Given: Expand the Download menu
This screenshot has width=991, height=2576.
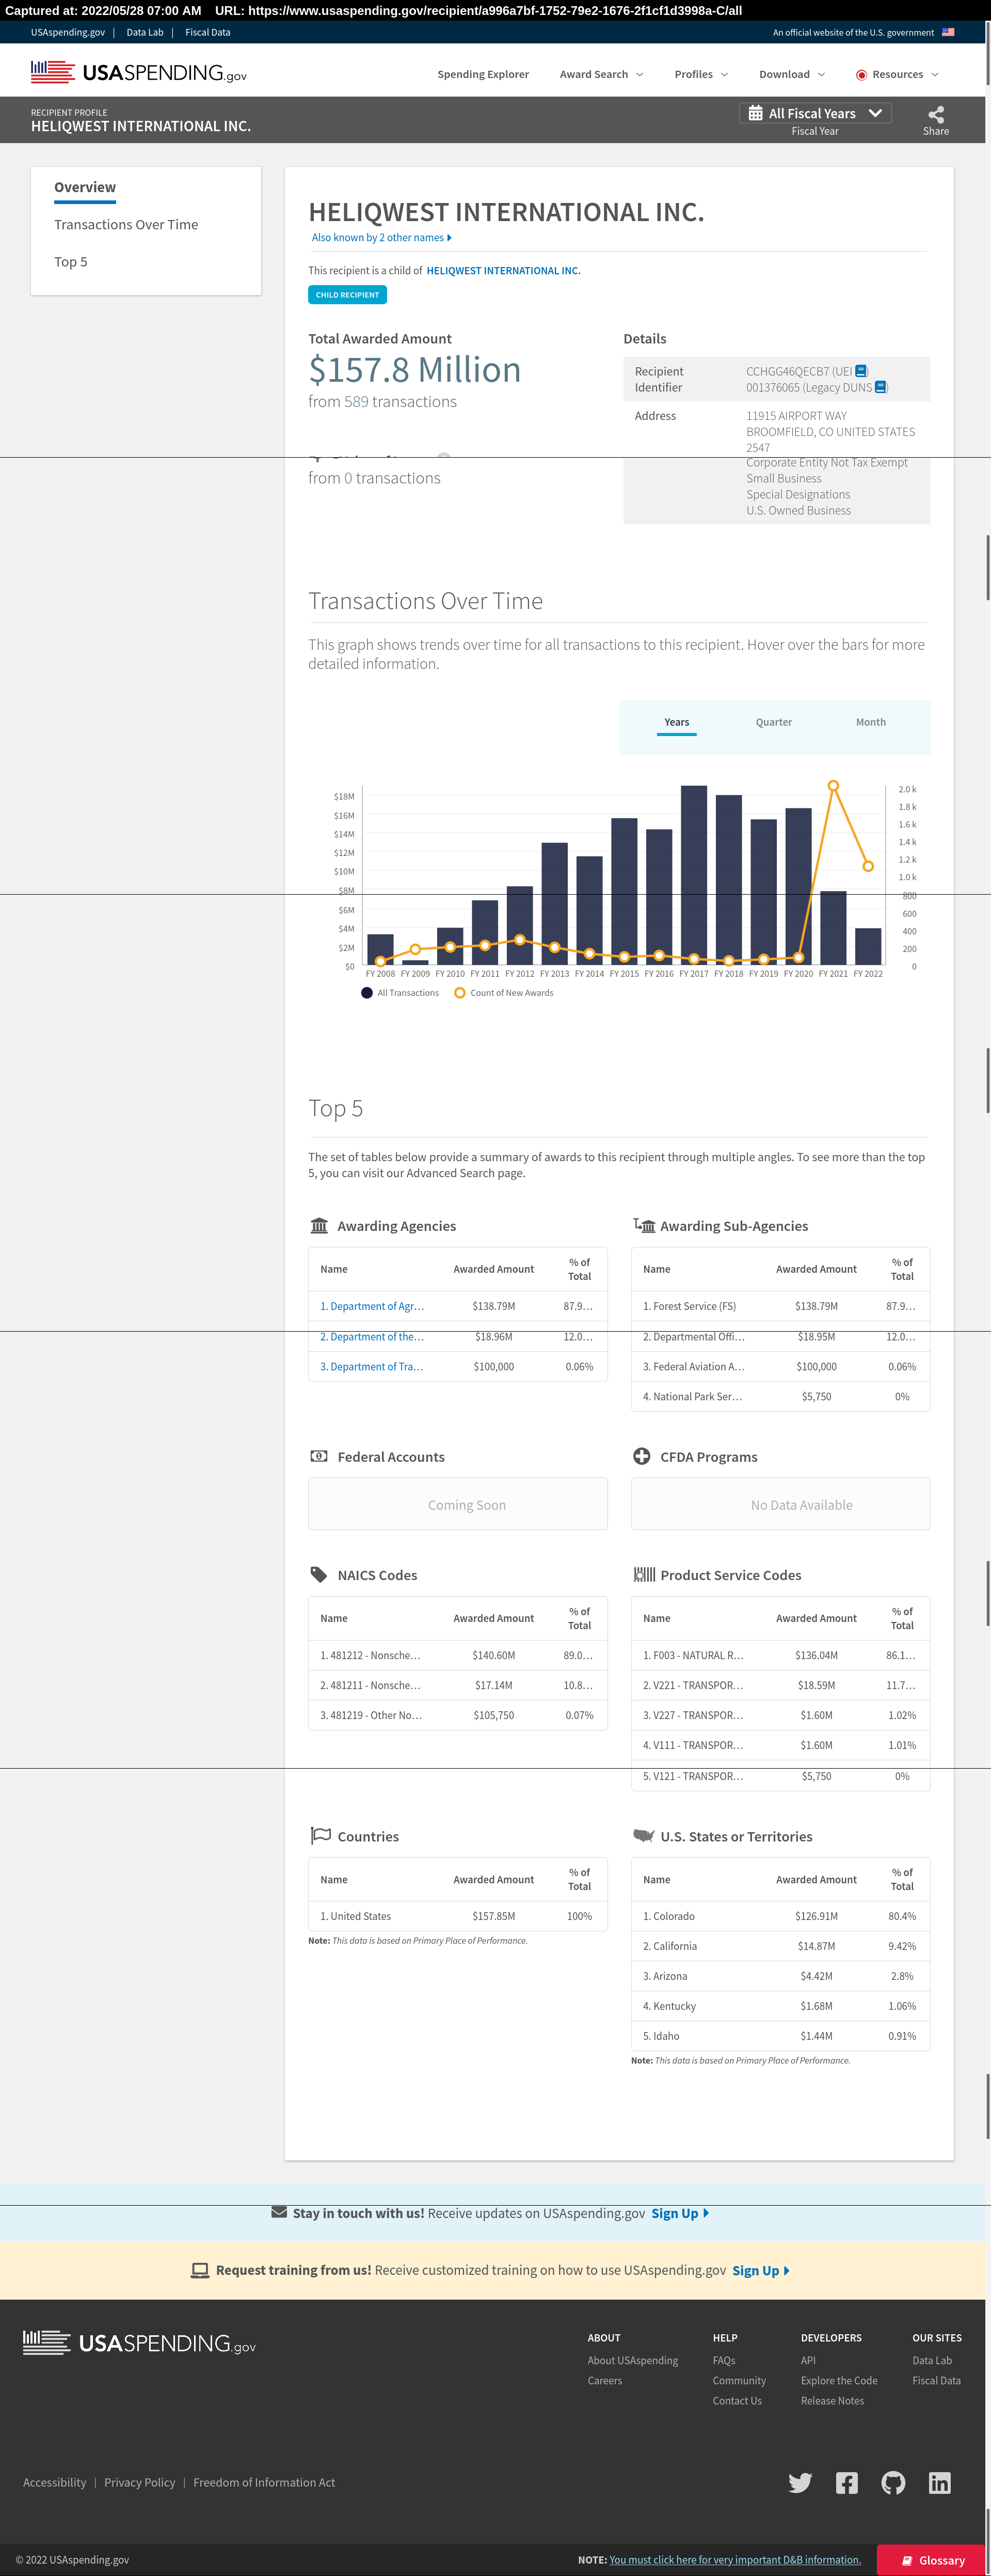Looking at the screenshot, I should coord(792,74).
